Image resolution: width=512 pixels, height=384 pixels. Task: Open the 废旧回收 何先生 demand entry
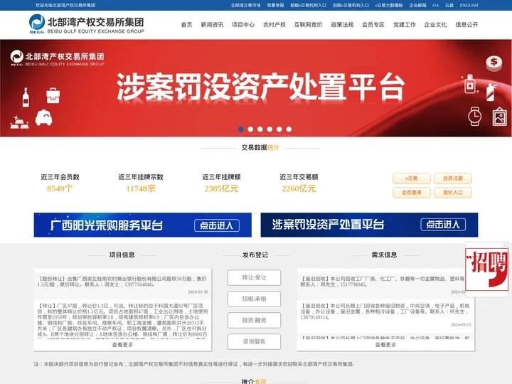(x=385, y=311)
